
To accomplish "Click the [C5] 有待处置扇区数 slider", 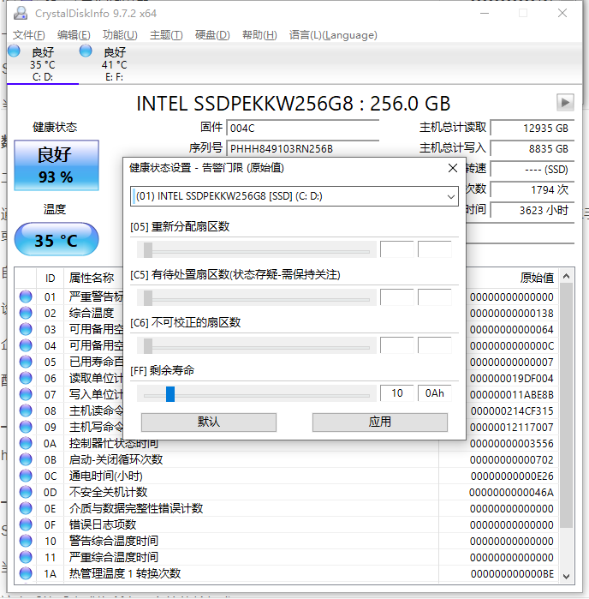I will point(257,298).
